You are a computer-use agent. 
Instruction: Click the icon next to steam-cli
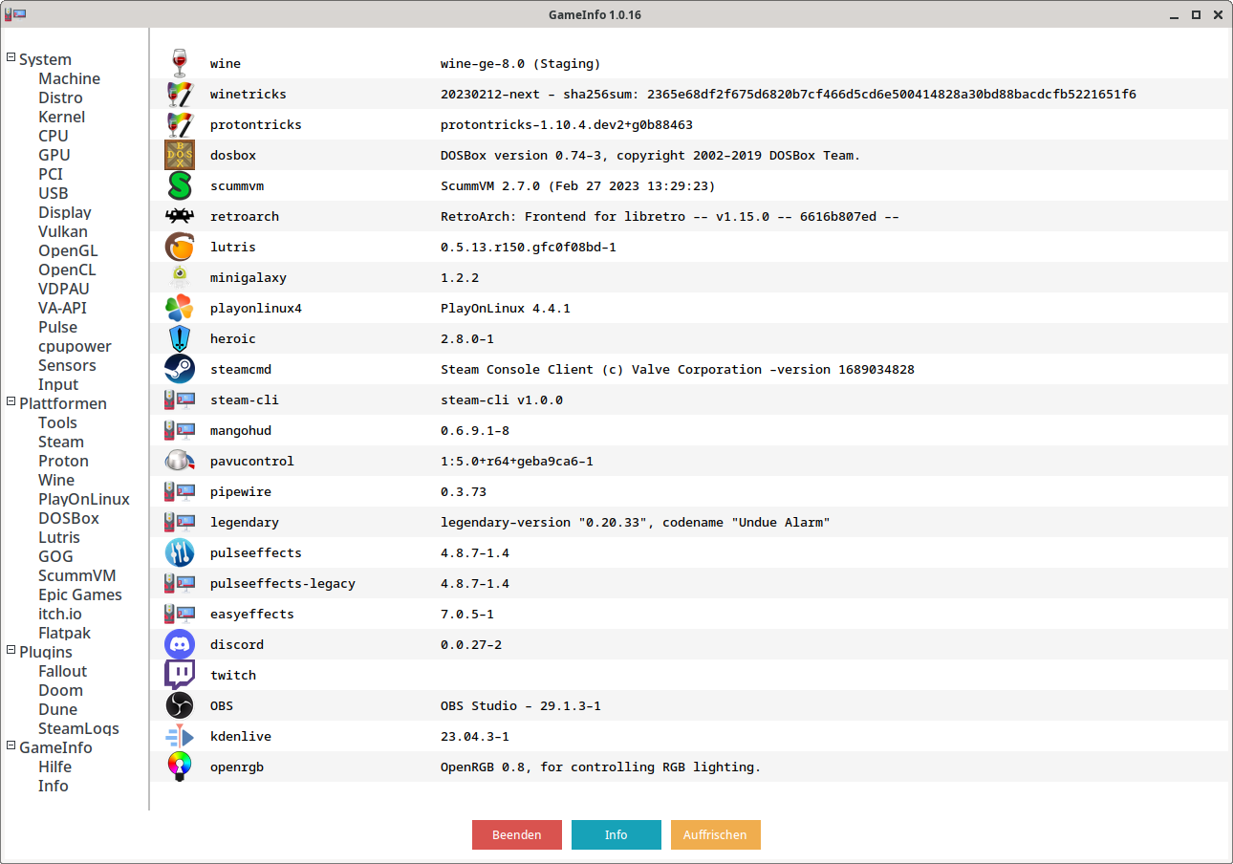tap(180, 400)
